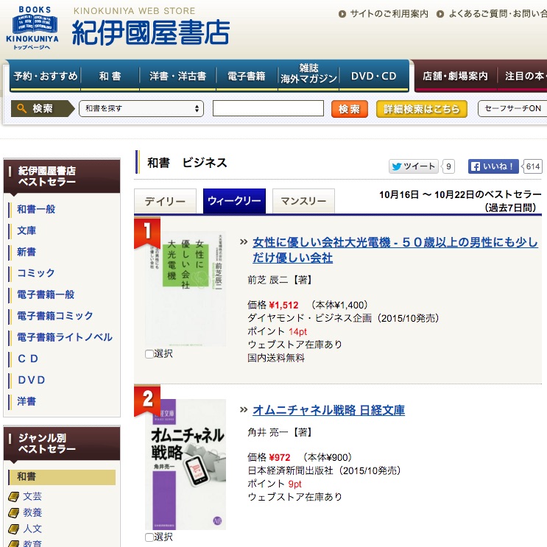Switch to the ウィークリー tab
Image resolution: width=547 pixels, height=547 pixels.
click(x=234, y=201)
